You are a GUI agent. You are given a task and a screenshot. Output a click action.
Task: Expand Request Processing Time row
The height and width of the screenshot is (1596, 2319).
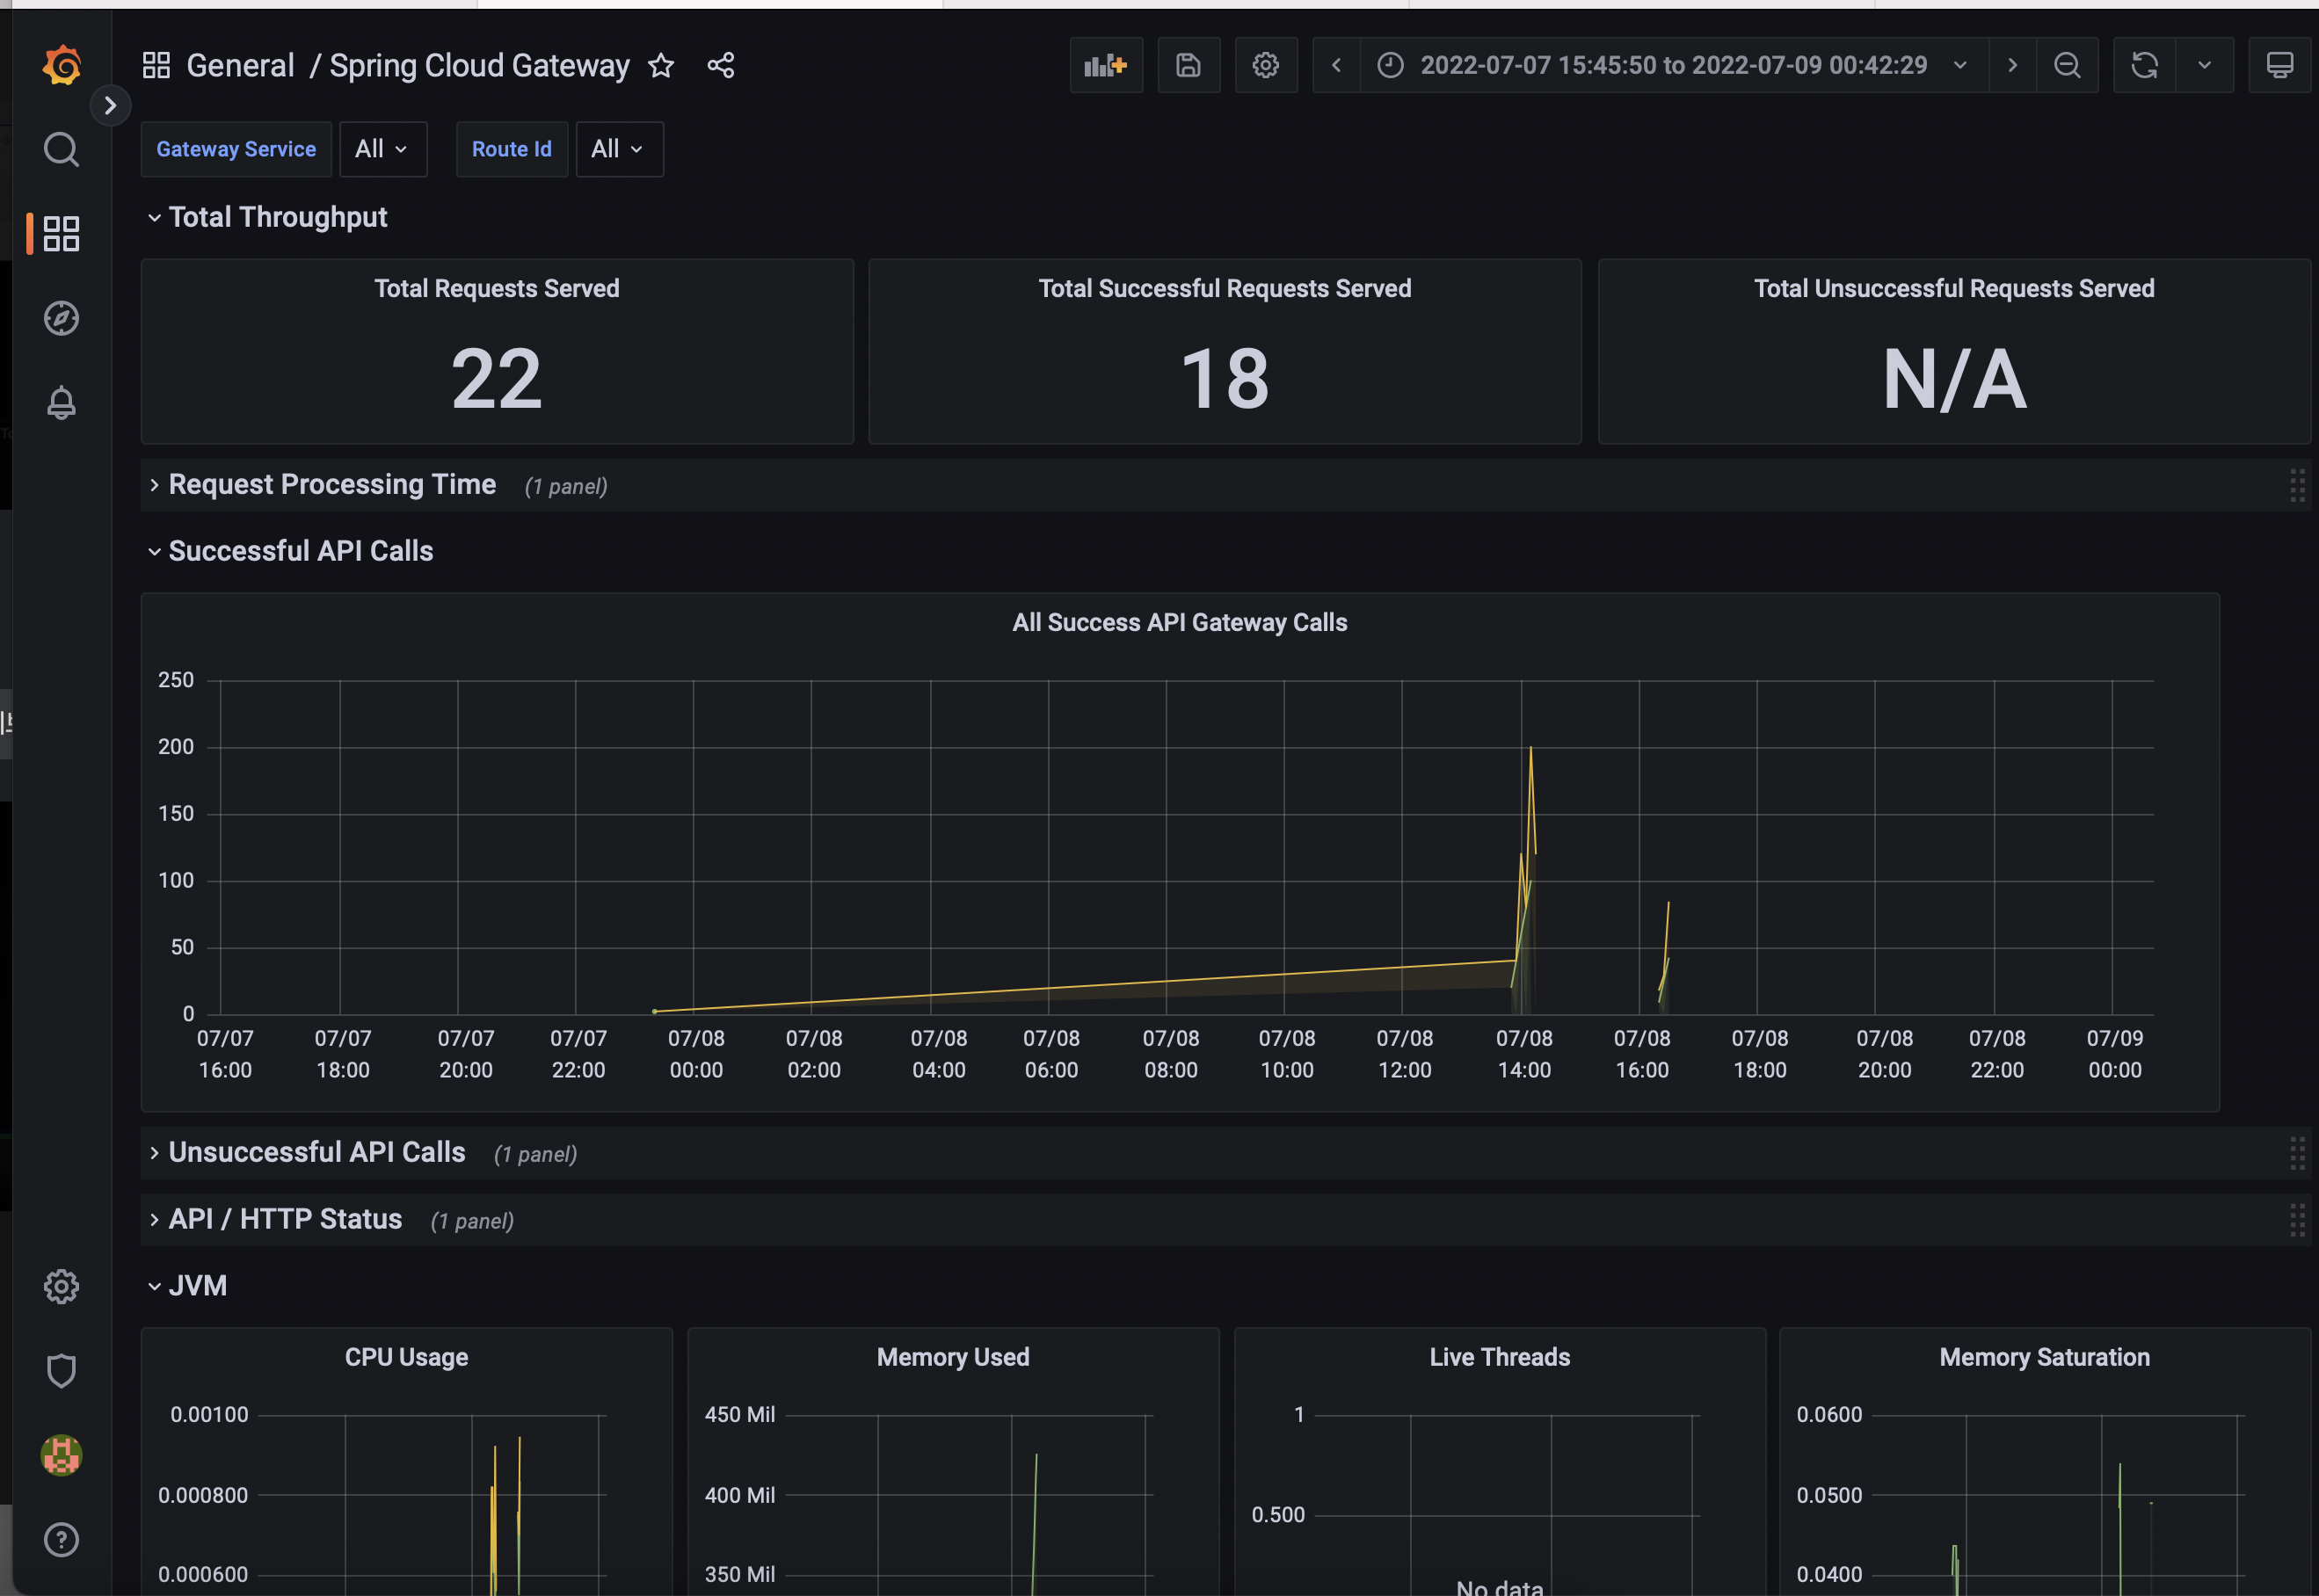point(332,485)
